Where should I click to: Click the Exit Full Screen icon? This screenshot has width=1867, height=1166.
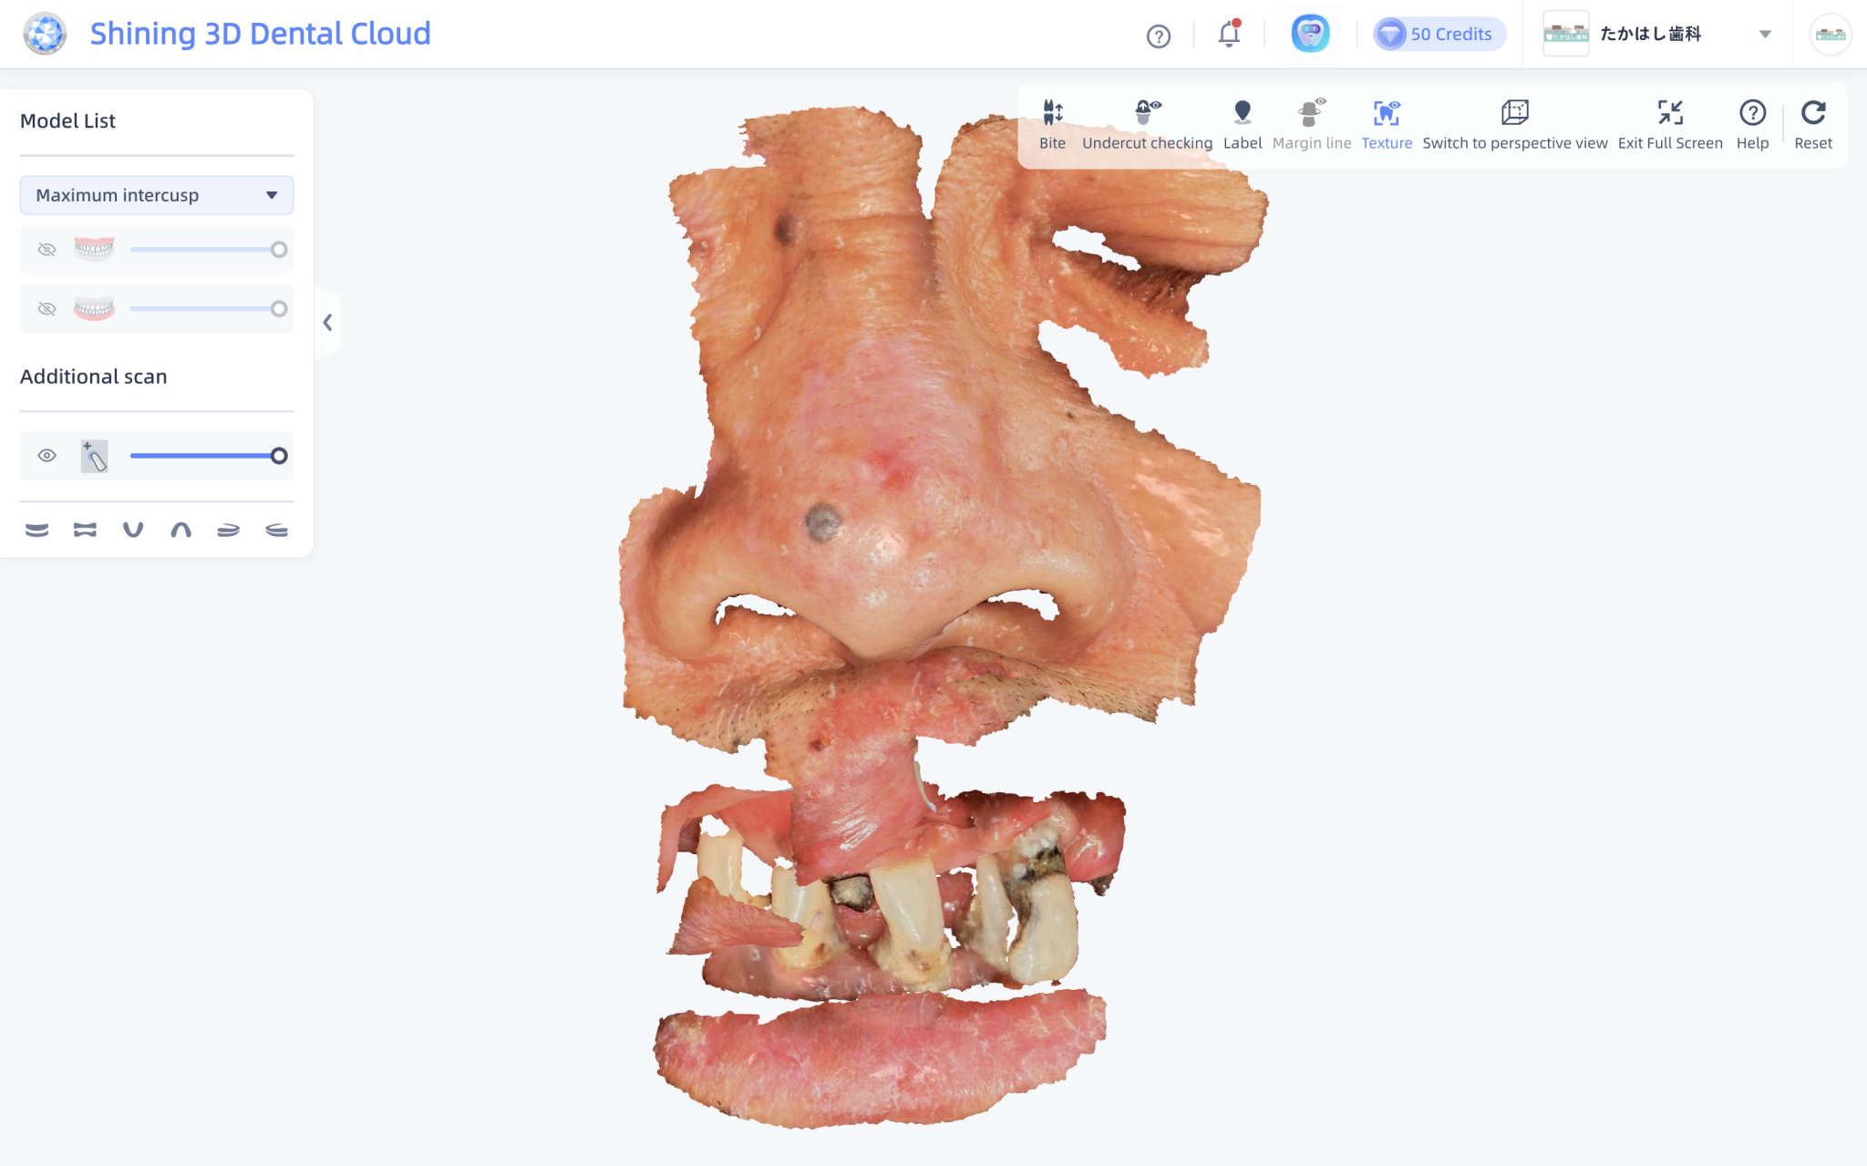pos(1669,113)
